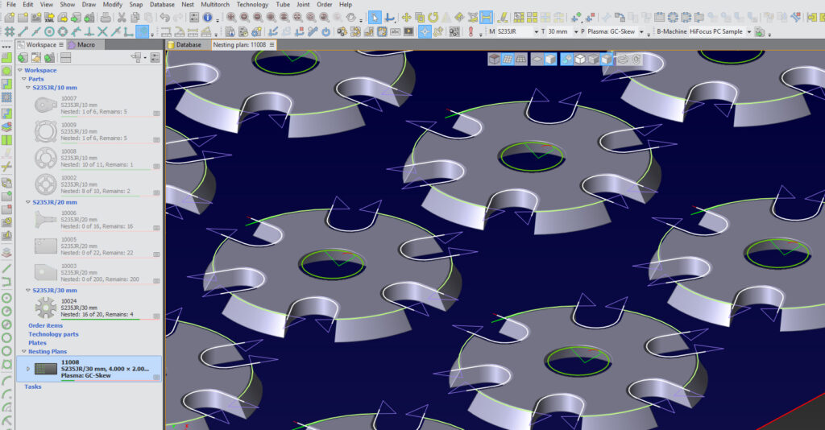
Task: Open the Multitorch menu
Action: [214, 4]
